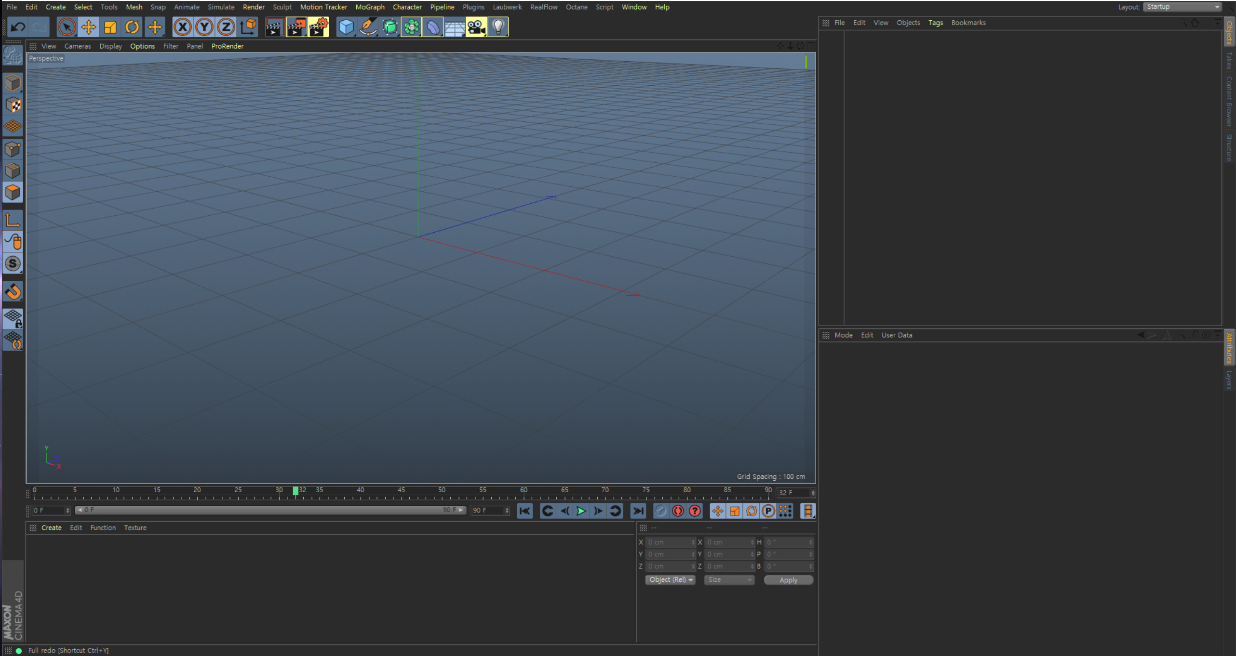The height and width of the screenshot is (656, 1236).
Task: Add a Camera object
Action: [476, 27]
